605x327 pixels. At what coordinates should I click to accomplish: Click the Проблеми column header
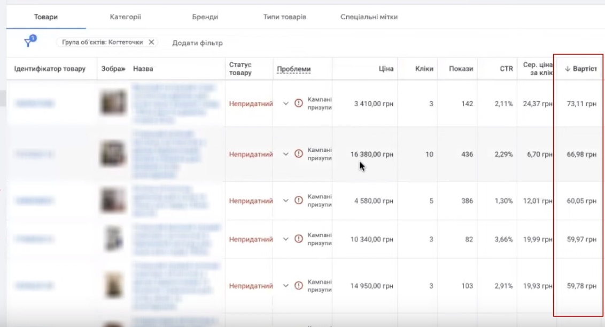pos(293,69)
